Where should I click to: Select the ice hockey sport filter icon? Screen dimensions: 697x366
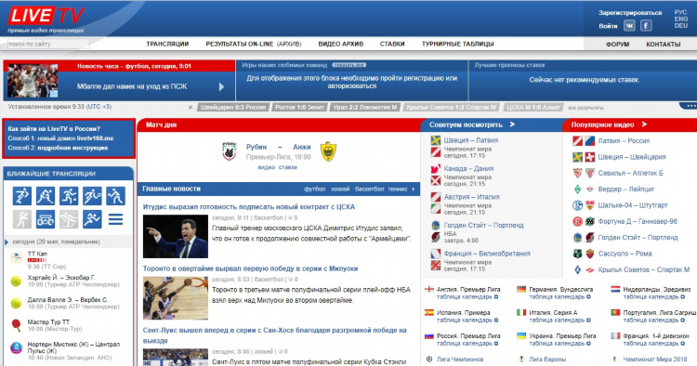pos(46,196)
